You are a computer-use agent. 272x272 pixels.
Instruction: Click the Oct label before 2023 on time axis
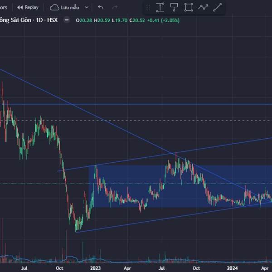(x=59, y=268)
